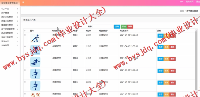Expand 赛事盛况管理 sidebar menu
Image resolution: width=200 pixels, height=97 pixels.
[10, 25]
